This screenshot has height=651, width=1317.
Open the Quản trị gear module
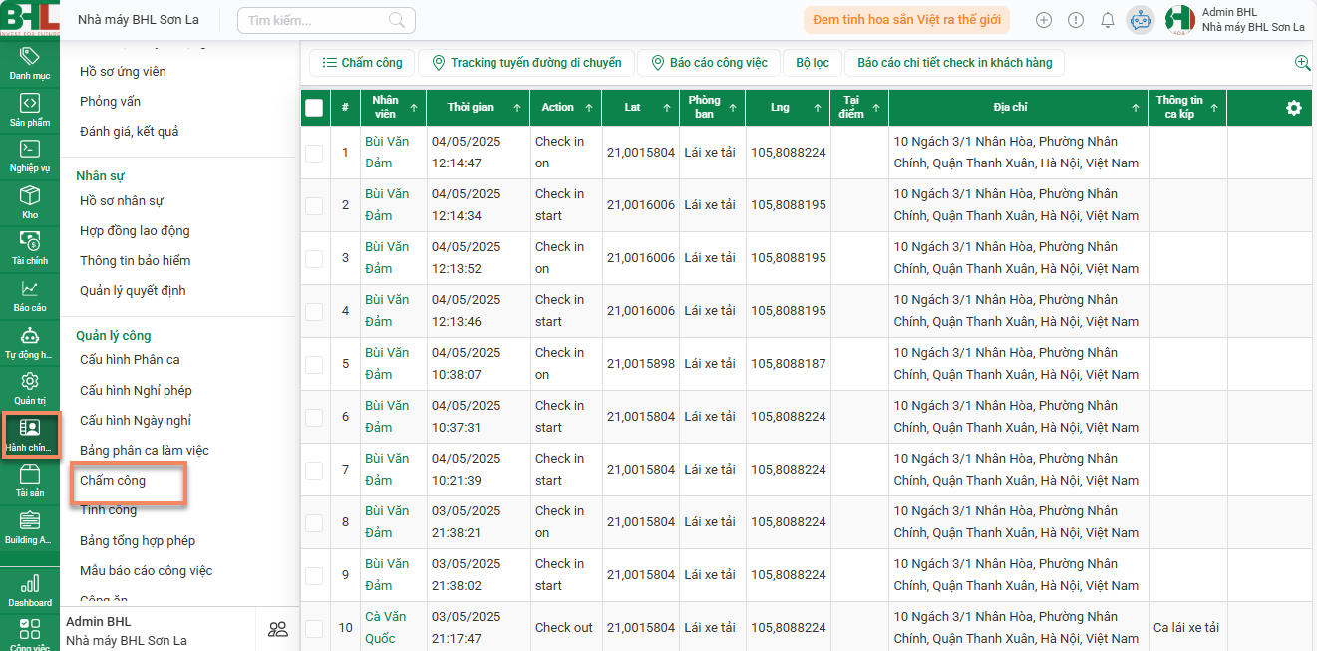pyautogui.click(x=30, y=388)
